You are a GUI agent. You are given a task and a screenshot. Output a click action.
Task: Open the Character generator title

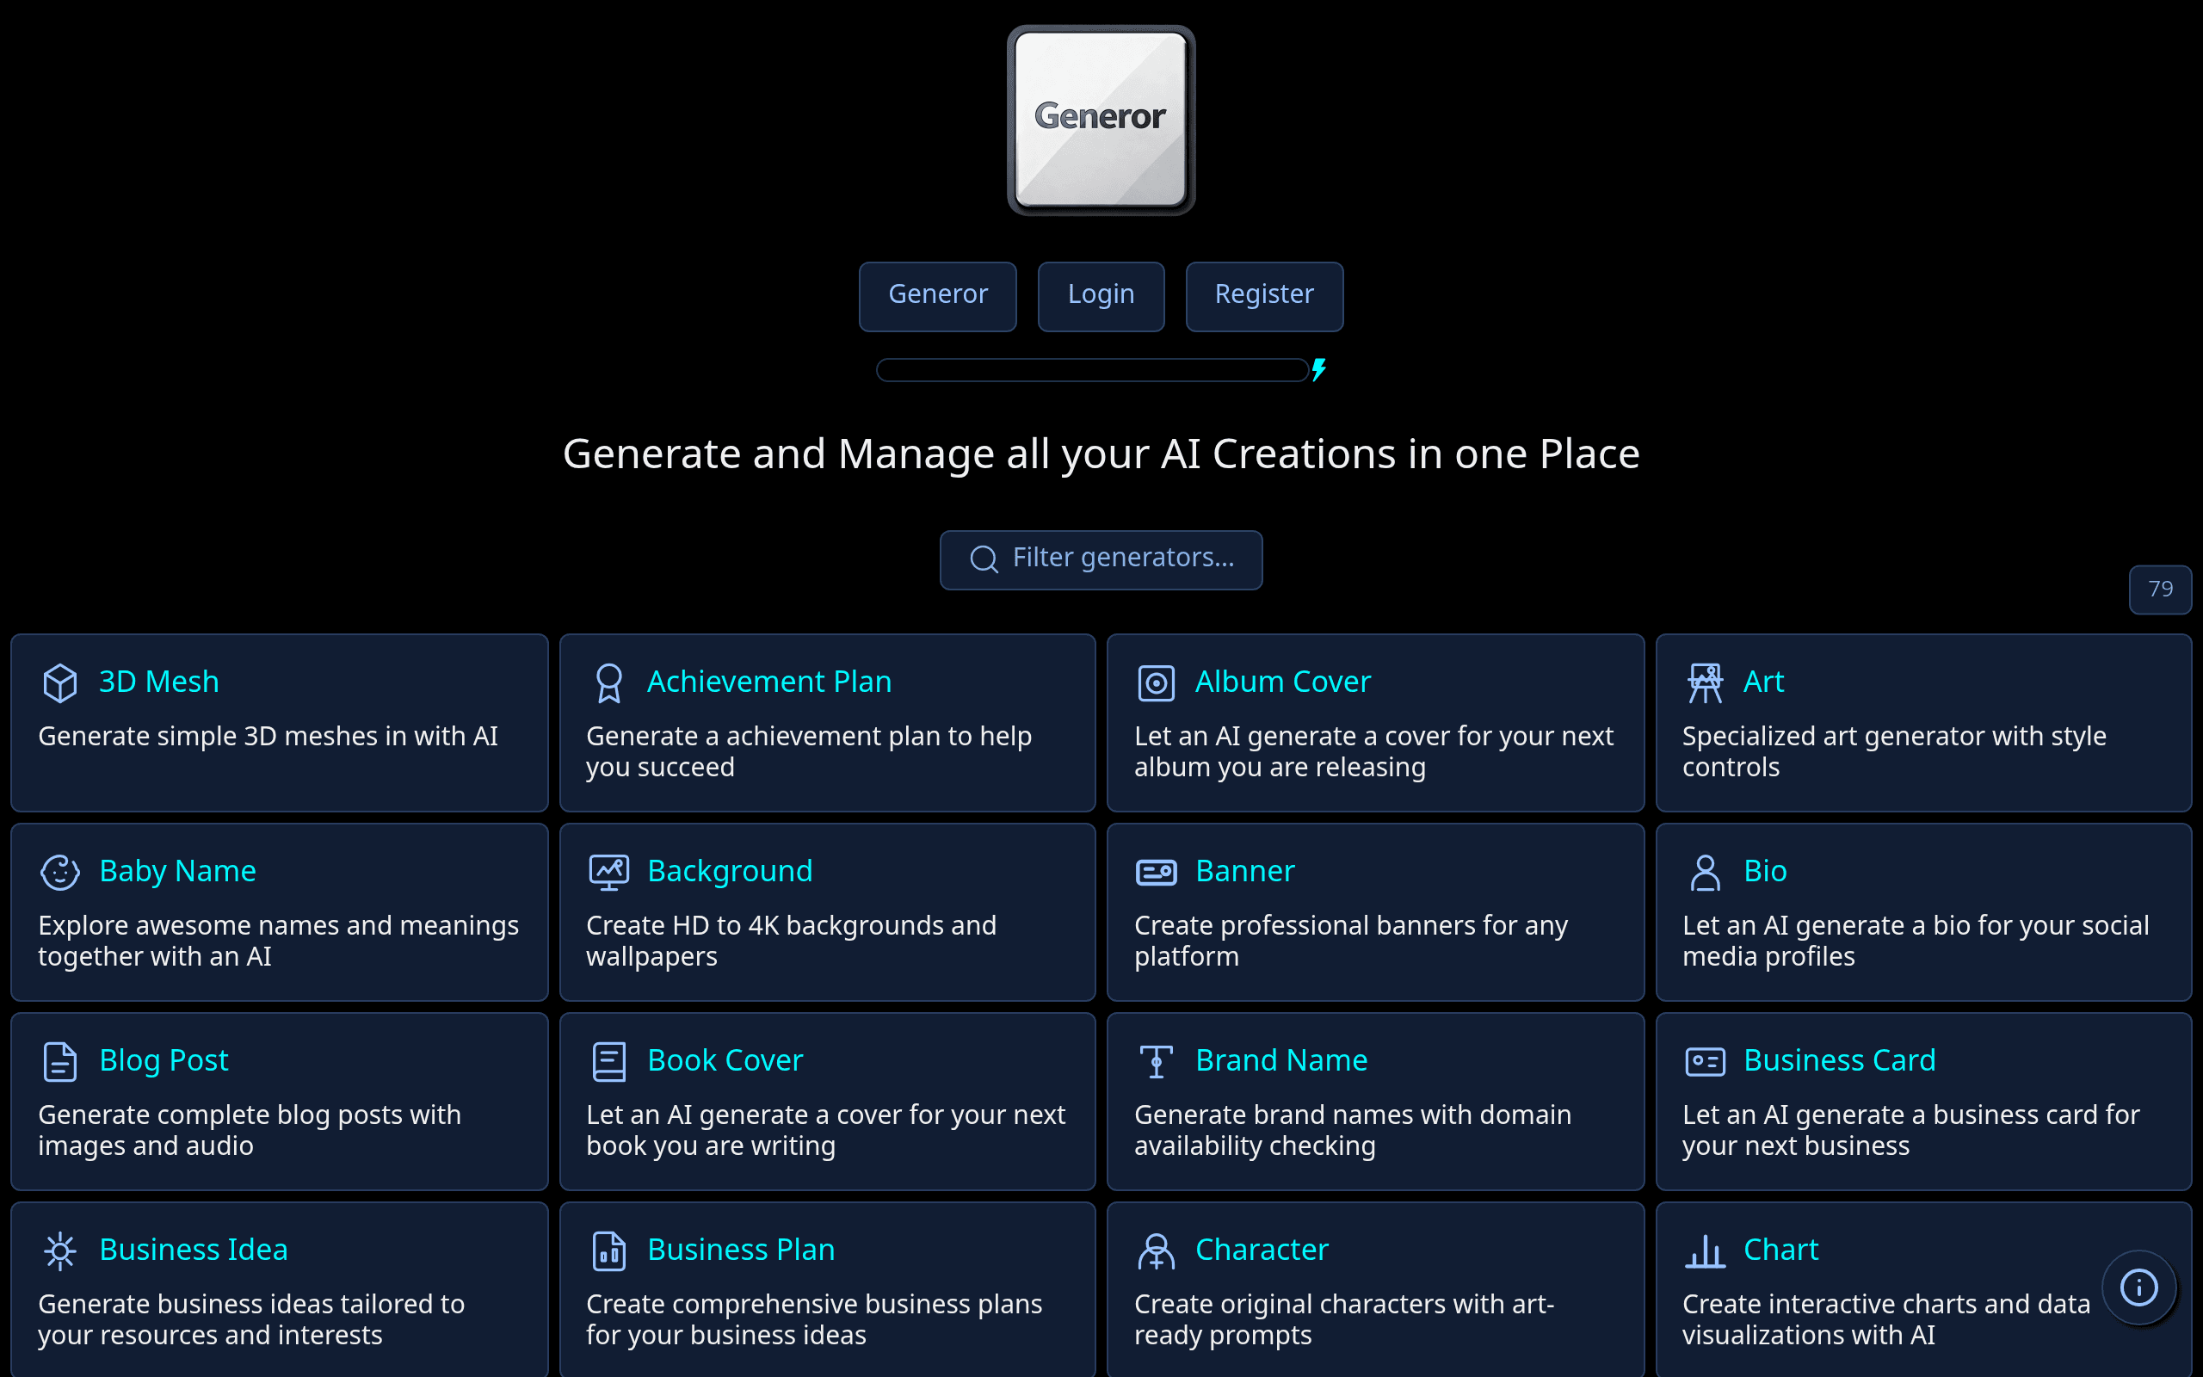click(1262, 1250)
